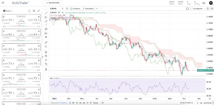
Task: Select the brush drawing tool
Action: point(46,21)
